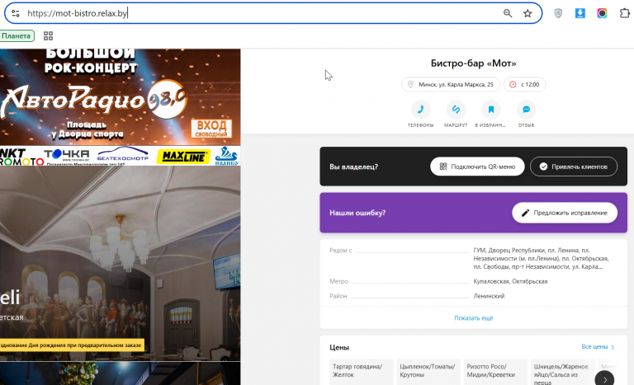Click the Вход свободный badge on the banner
634x385 pixels.
pyautogui.click(x=211, y=129)
